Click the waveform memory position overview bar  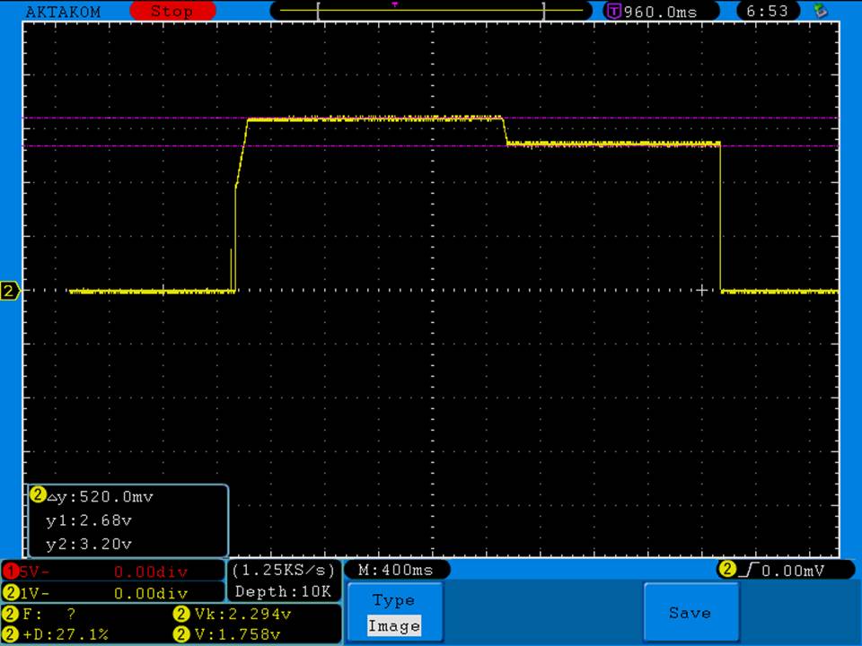tap(431, 11)
